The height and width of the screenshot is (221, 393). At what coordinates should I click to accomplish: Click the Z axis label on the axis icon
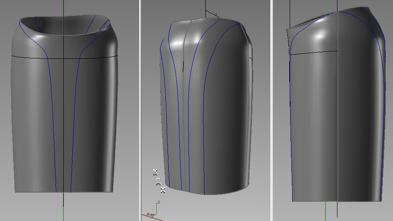[159, 202]
